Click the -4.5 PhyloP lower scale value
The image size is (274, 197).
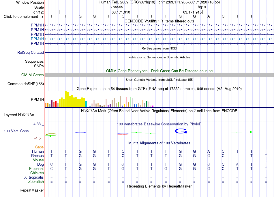(37, 138)
